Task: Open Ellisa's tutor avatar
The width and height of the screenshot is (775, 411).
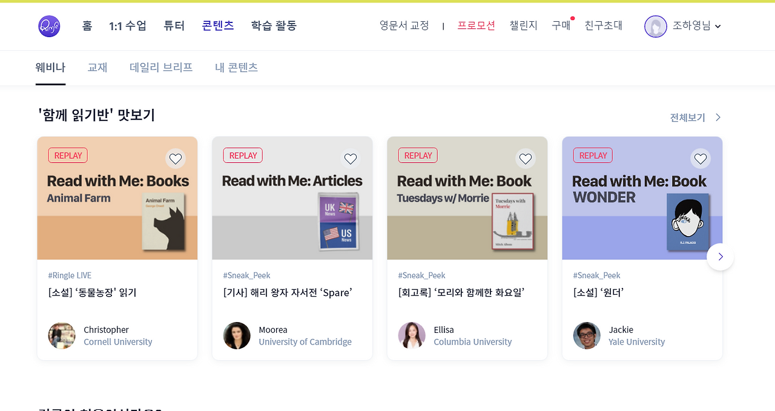Action: click(412, 335)
